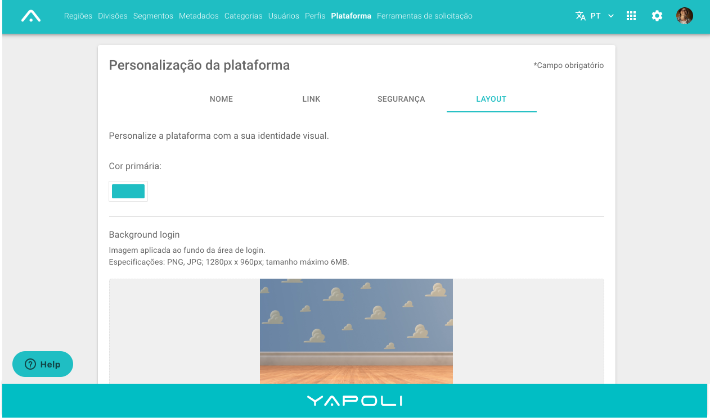Select the Plataforma menu item
The image size is (710, 418).
[x=351, y=16]
